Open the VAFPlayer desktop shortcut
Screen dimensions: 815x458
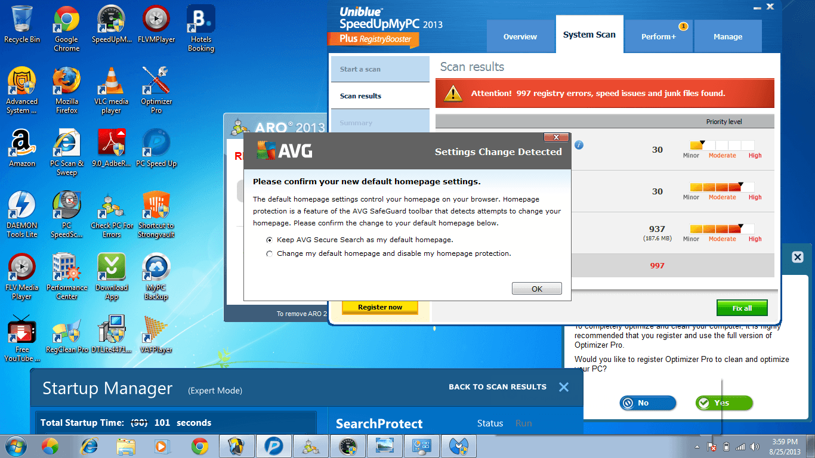(156, 335)
